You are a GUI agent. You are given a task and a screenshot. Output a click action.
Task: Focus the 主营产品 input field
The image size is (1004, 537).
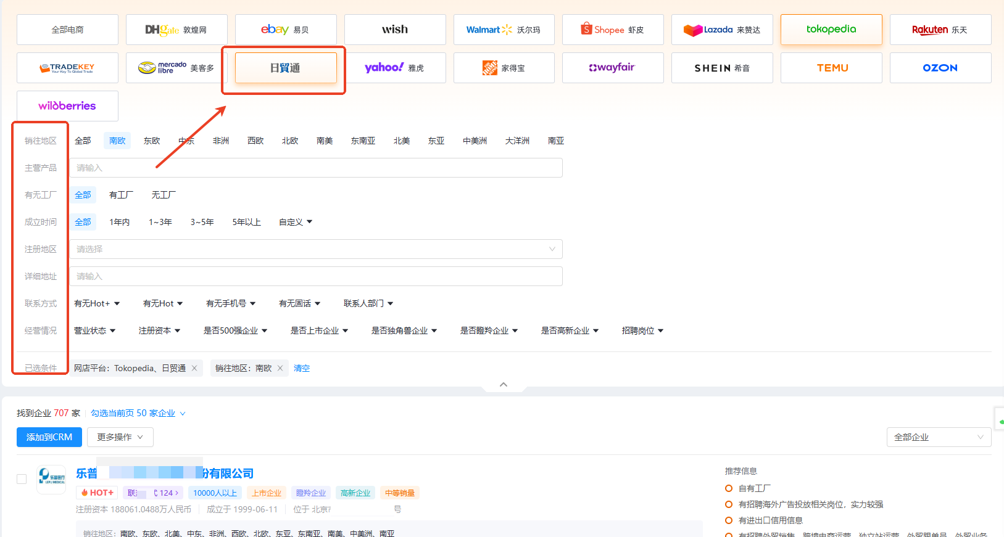pyautogui.click(x=316, y=168)
